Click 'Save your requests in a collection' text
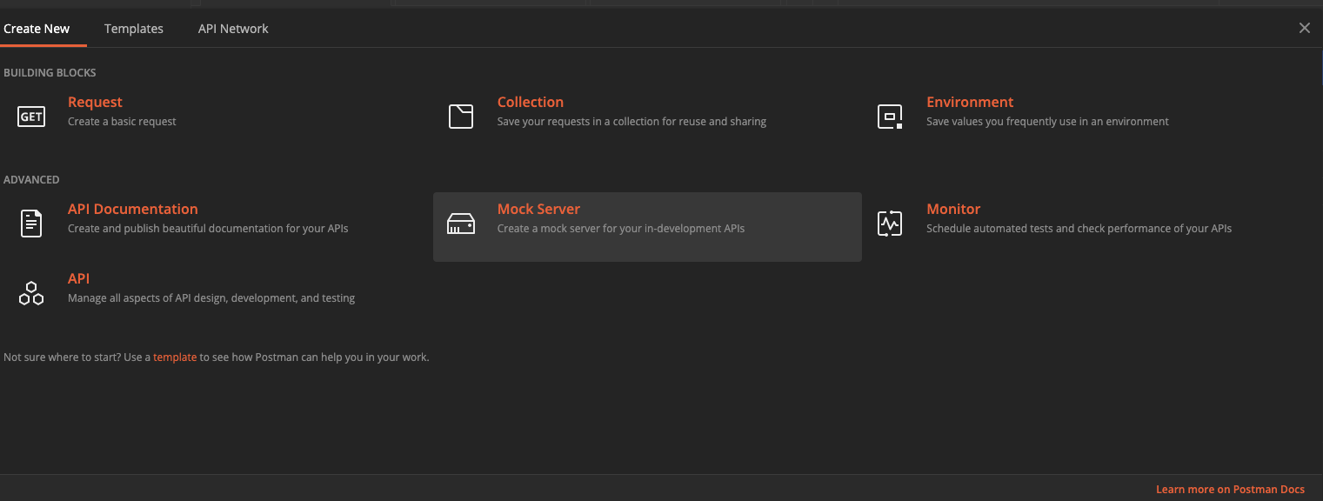This screenshot has width=1323, height=501. (x=631, y=122)
